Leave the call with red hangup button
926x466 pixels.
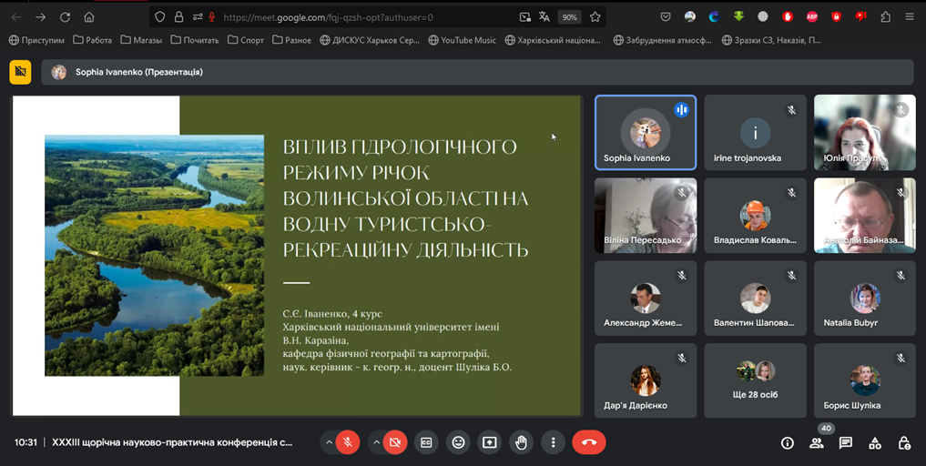click(x=588, y=442)
